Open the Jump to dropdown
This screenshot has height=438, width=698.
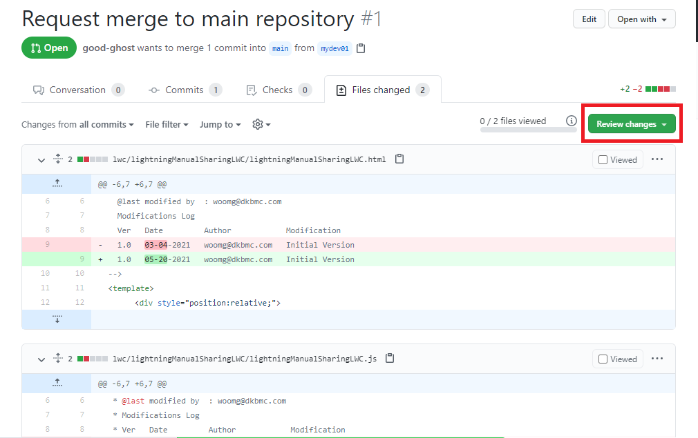pyautogui.click(x=219, y=124)
